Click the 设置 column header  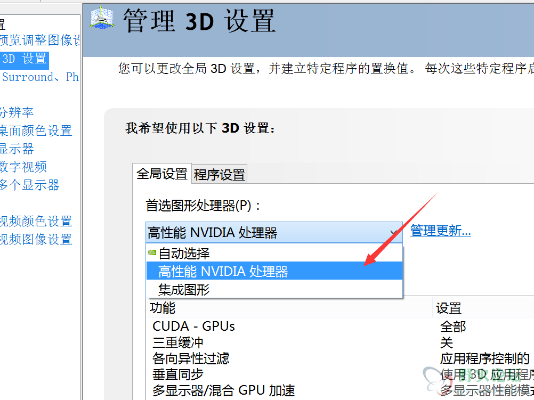483,308
